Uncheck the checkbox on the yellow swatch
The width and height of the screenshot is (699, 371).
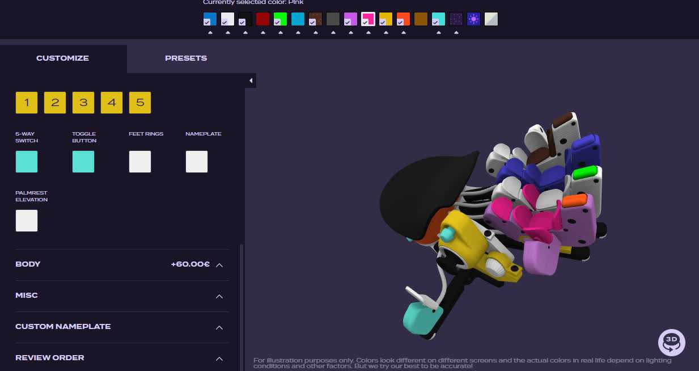click(x=383, y=22)
